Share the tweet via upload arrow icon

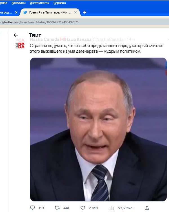point(147,208)
